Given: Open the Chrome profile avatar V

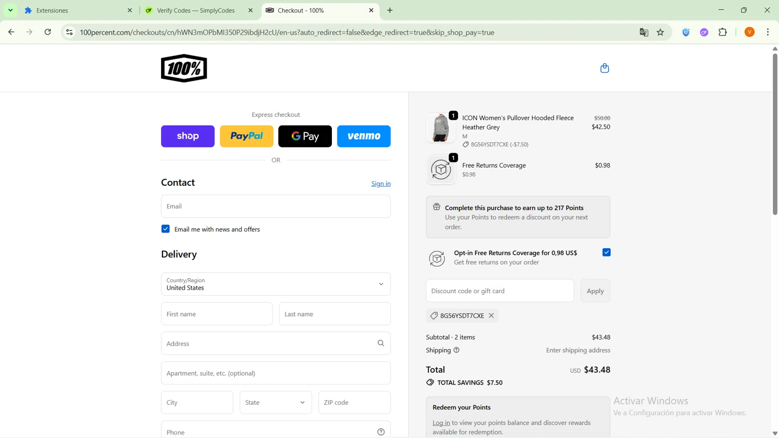Looking at the screenshot, I should (x=749, y=32).
